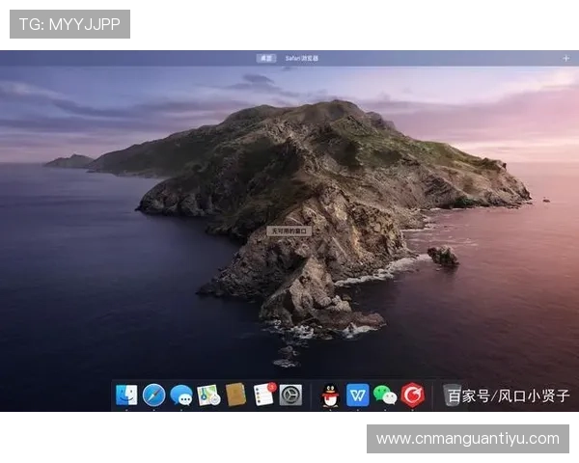This screenshot has width=579, height=463.
Task: Launch WeChat from the dock
Action: (x=385, y=395)
